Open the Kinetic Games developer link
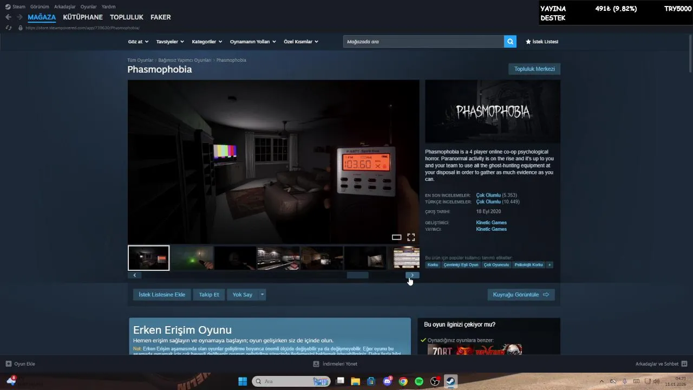 [x=491, y=223]
